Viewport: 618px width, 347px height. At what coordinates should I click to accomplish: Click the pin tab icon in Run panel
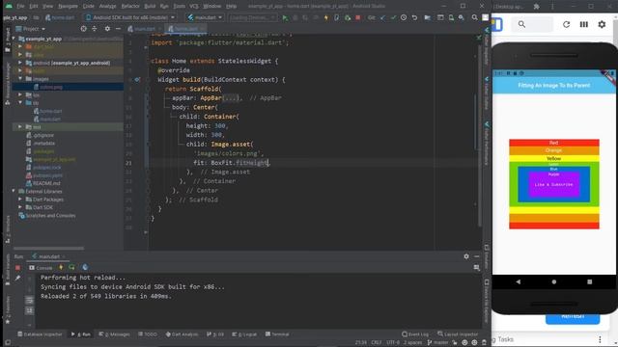click(x=17, y=279)
